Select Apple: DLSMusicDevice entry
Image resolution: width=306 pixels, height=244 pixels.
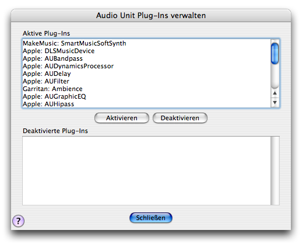click(x=146, y=51)
